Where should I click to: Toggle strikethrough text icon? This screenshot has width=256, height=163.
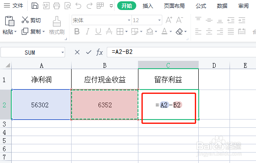(x=109, y=31)
